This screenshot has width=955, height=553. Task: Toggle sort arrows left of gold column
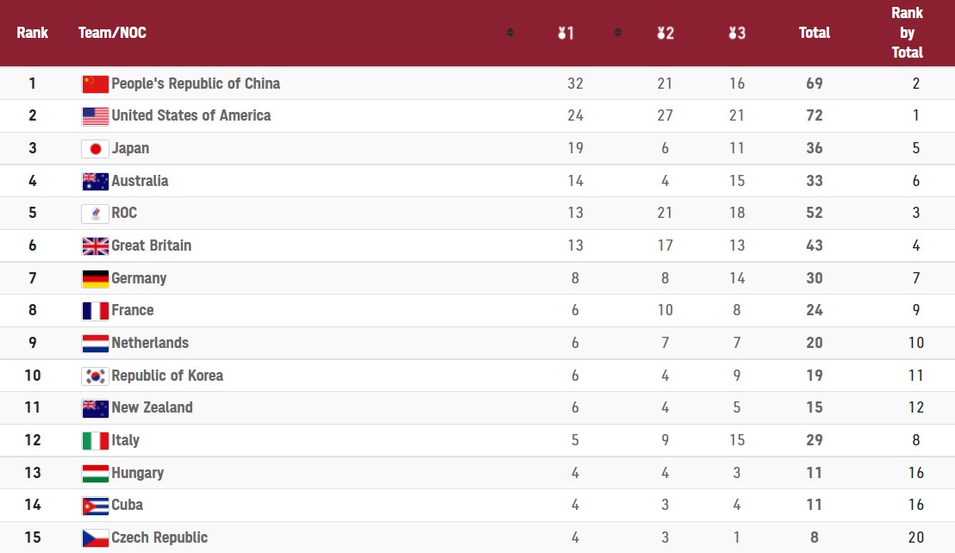pos(510,34)
